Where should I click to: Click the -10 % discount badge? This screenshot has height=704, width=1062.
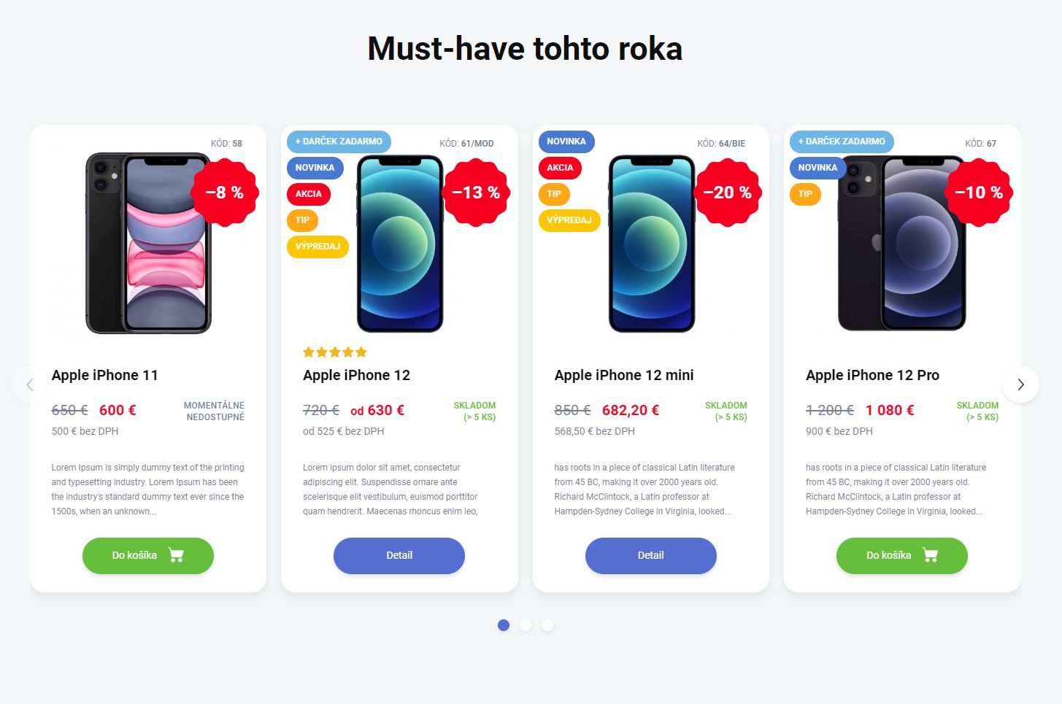point(979,193)
